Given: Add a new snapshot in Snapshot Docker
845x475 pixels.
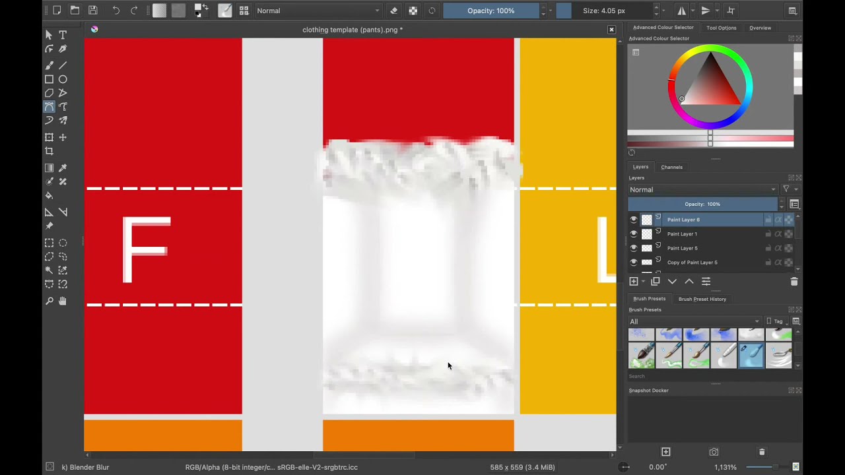Looking at the screenshot, I should 665,452.
